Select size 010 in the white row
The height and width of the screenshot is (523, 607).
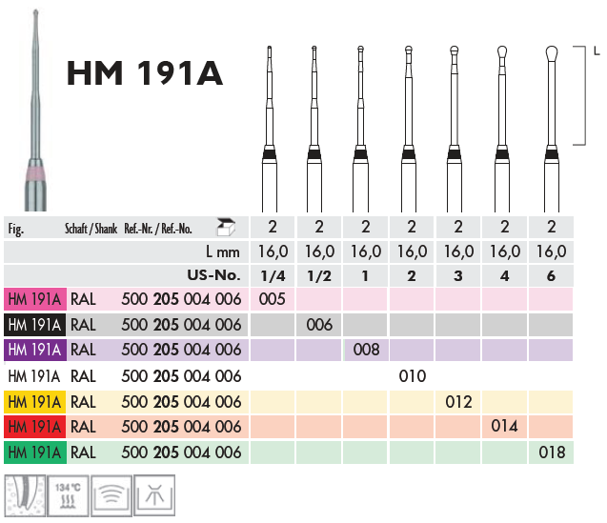[412, 375]
